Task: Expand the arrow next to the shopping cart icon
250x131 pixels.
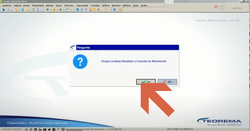Action: coord(51,10)
